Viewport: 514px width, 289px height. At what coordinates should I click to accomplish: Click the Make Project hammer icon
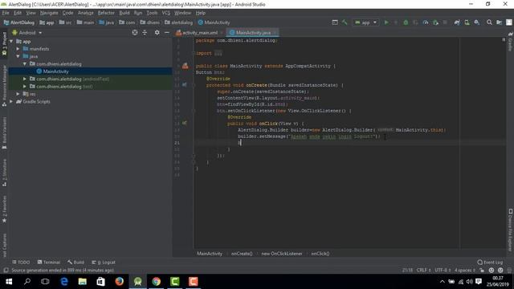coord(345,22)
